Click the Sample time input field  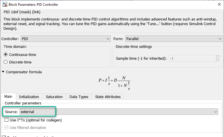click(x=192, y=58)
